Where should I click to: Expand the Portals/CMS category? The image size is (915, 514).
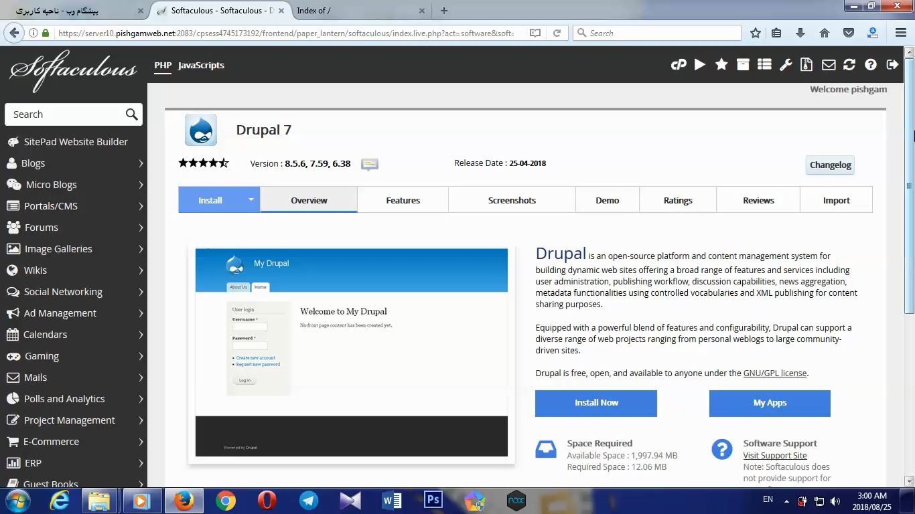141,206
